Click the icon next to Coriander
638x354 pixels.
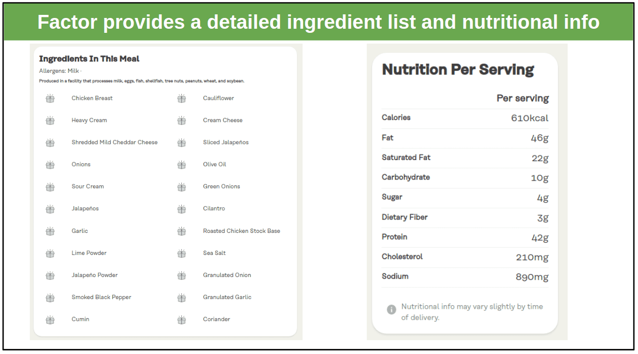tap(181, 320)
